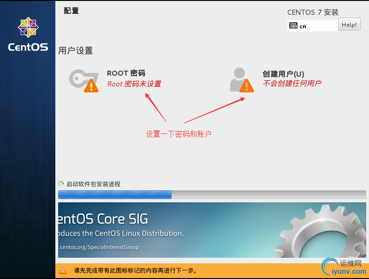Click the warning icon in bottom bar
The image size is (369, 279).
63,271
